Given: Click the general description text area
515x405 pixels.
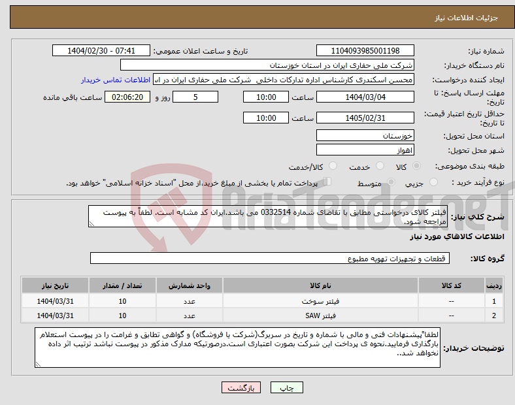Looking at the screenshot, I should [x=268, y=216].
